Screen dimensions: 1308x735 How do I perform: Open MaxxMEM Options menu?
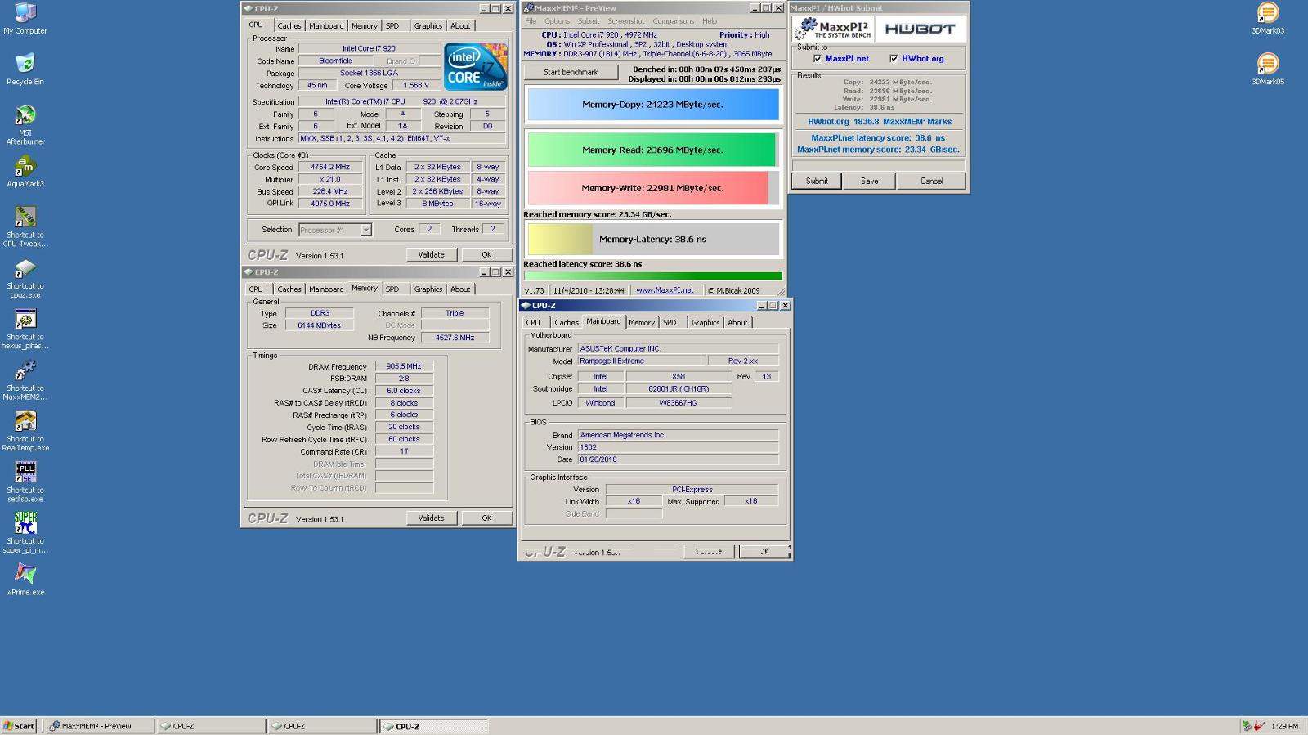pos(557,21)
